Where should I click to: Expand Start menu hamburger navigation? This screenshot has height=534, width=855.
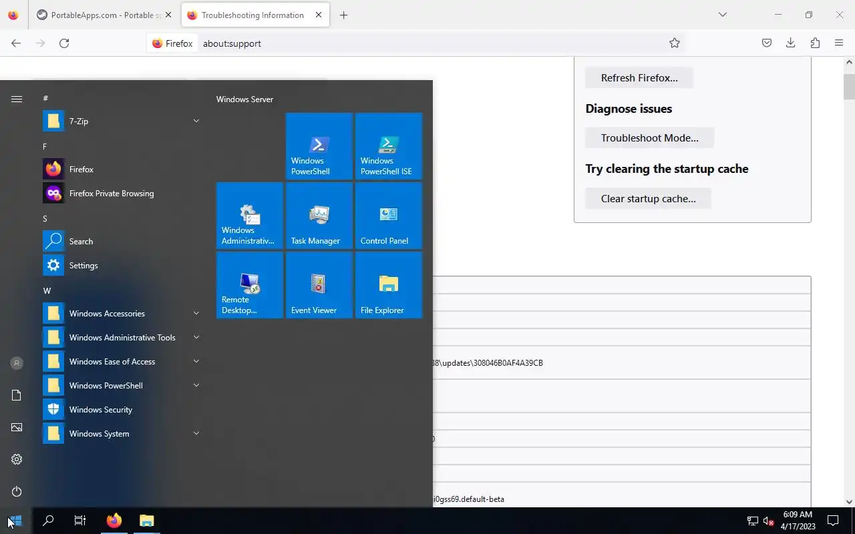17,99
